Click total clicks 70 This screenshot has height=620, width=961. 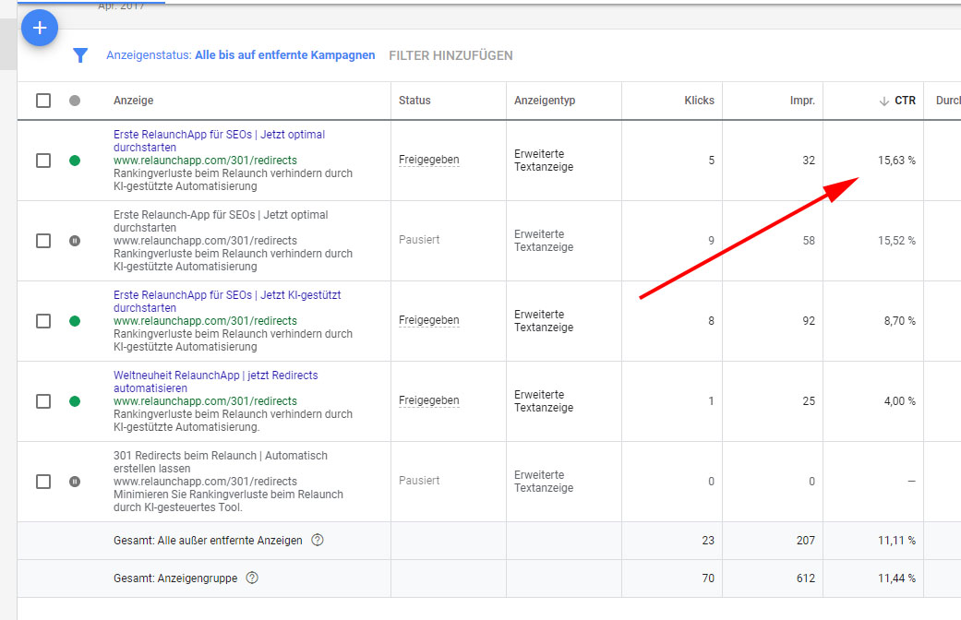point(708,578)
